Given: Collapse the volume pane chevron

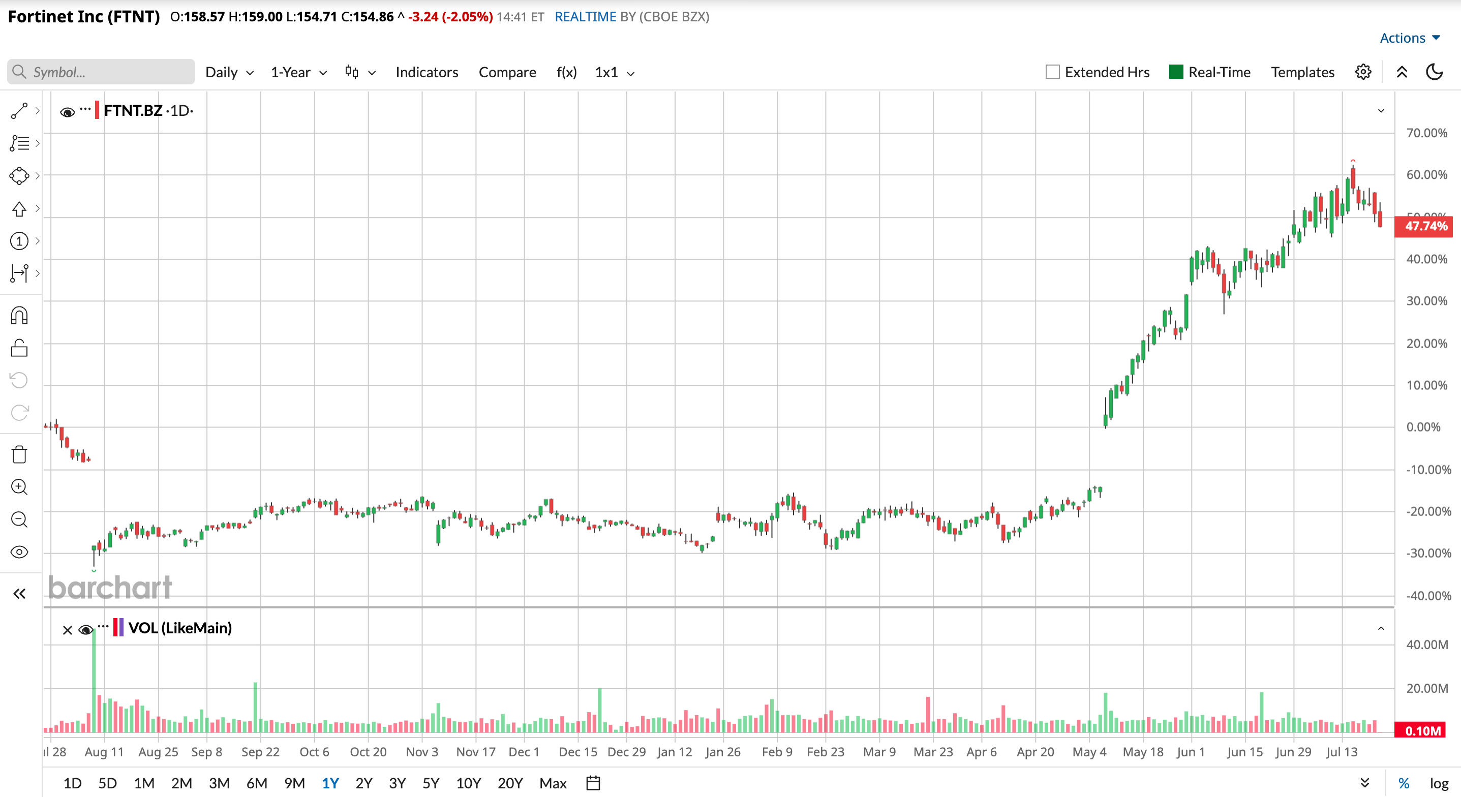Looking at the screenshot, I should [x=1381, y=629].
